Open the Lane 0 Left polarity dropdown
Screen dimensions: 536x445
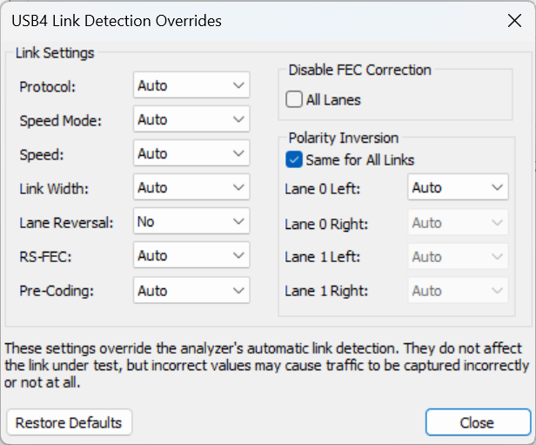click(458, 187)
